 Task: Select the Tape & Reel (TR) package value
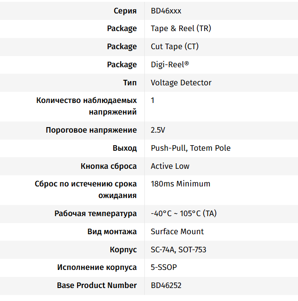(x=181, y=29)
